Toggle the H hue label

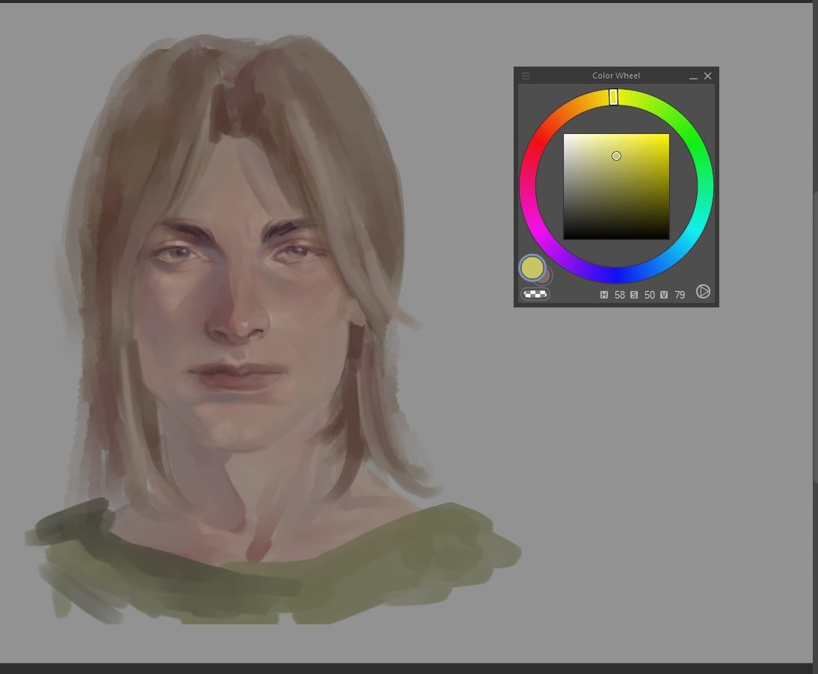click(x=603, y=295)
